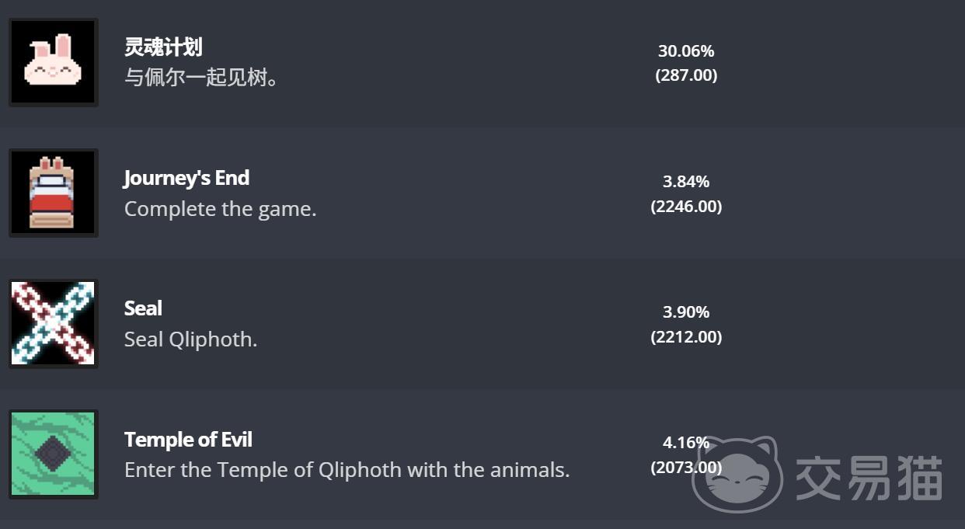965x529 pixels.
Task: Click description "Complete the game."
Action: 221,209
